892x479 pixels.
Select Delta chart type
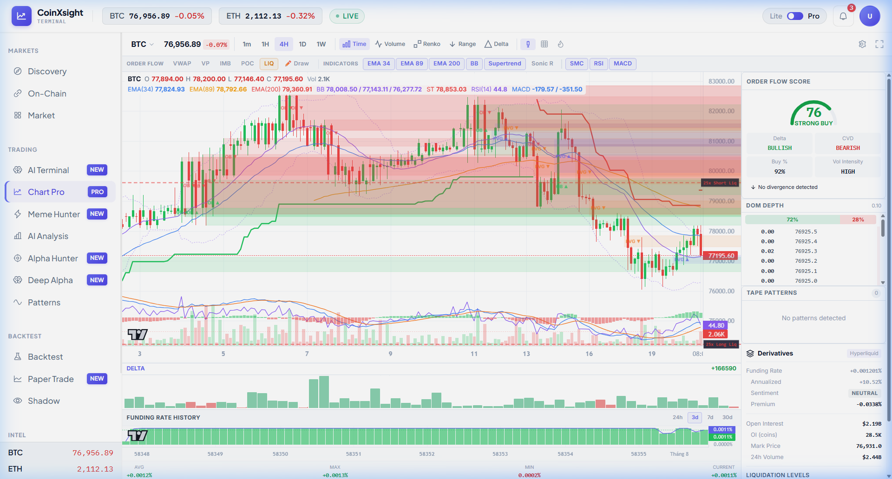coord(497,44)
